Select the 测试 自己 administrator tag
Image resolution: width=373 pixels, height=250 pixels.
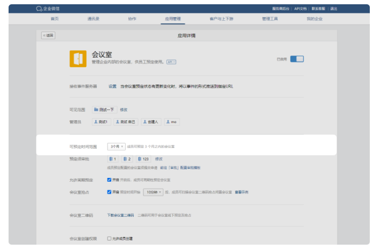[x=126, y=122]
